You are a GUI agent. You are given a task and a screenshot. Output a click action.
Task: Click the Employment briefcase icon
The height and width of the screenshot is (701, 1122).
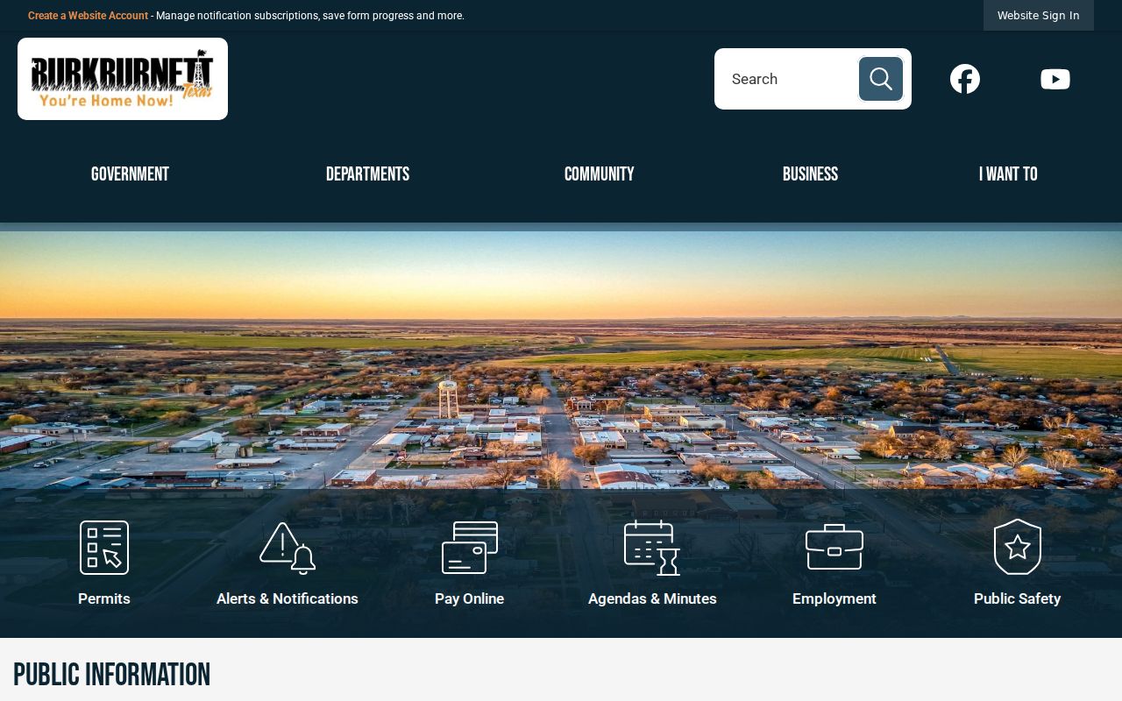click(x=834, y=548)
